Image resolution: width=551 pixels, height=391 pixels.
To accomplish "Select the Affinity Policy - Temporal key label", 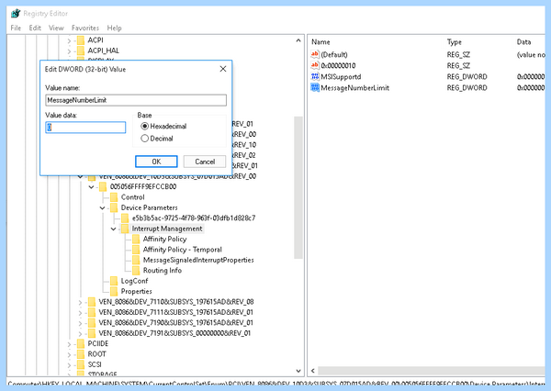I will 183,250.
